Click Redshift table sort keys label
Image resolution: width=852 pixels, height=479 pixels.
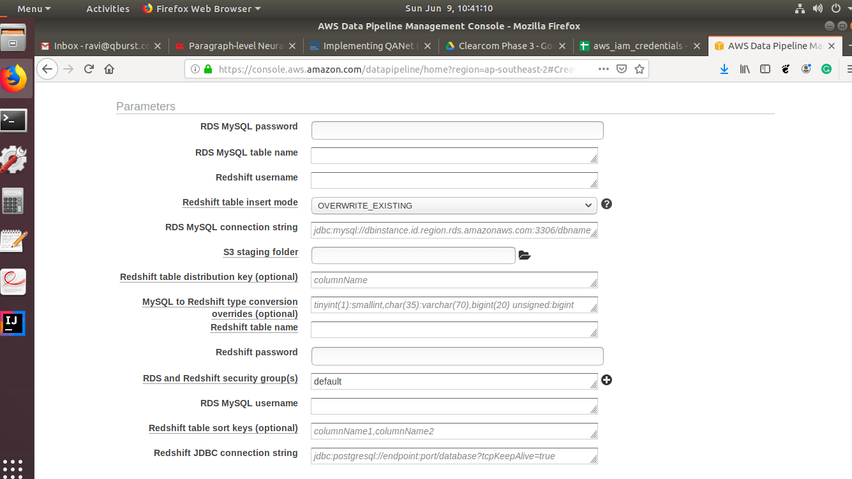(x=223, y=428)
